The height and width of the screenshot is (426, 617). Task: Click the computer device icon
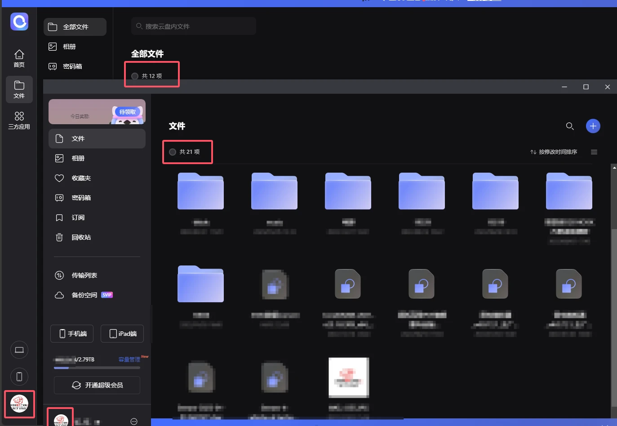coord(19,350)
